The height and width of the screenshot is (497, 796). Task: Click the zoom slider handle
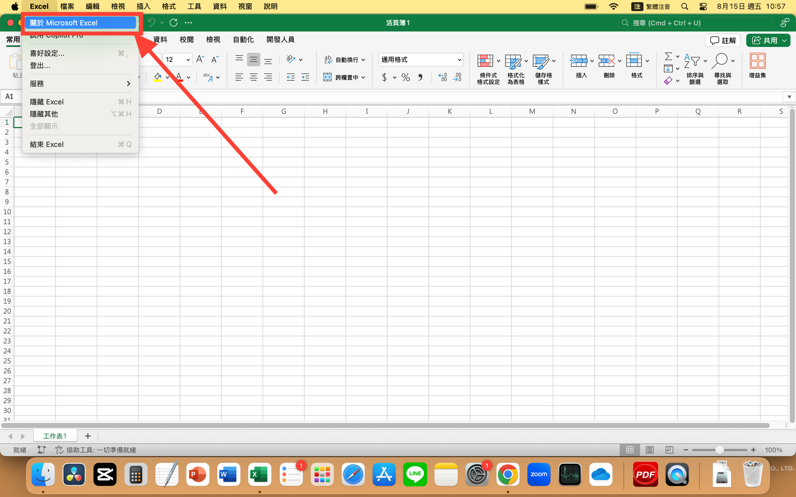[x=719, y=450]
